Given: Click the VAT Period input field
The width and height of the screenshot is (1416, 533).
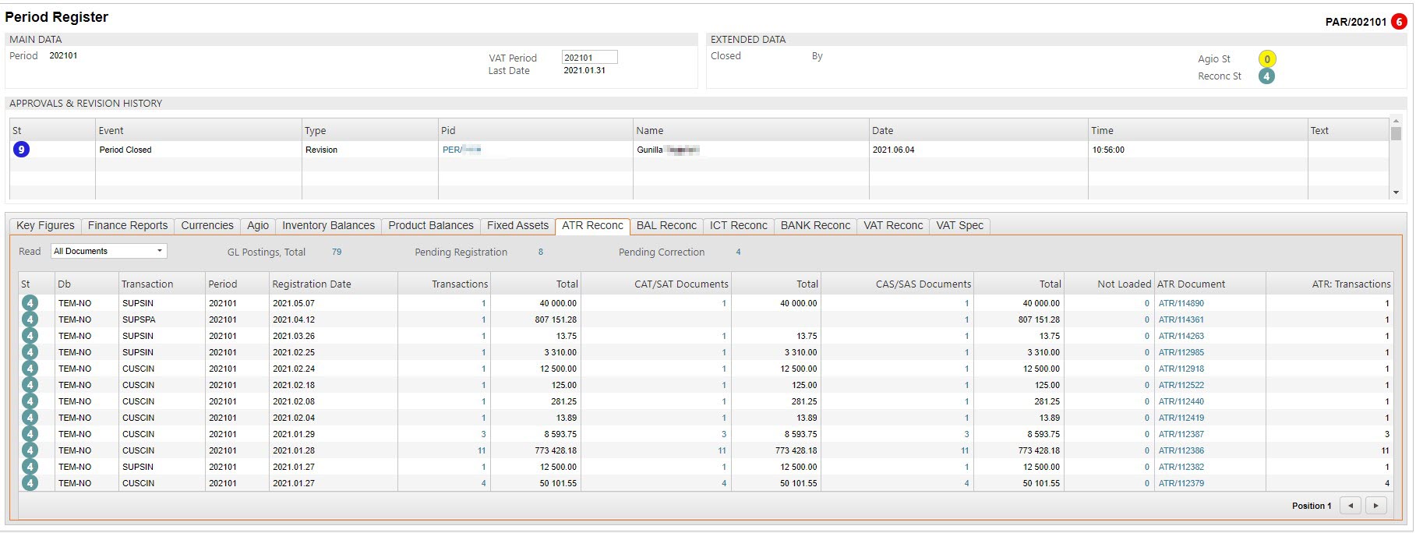Looking at the screenshot, I should click(x=589, y=57).
